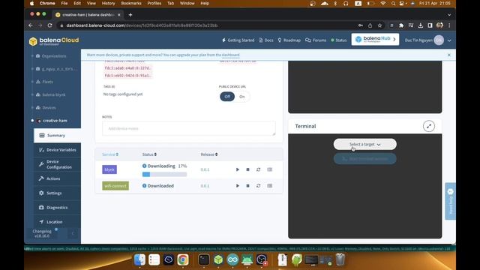Open Device Variables in sidebar
Viewport: 480px width, 270px height.
tap(57, 150)
